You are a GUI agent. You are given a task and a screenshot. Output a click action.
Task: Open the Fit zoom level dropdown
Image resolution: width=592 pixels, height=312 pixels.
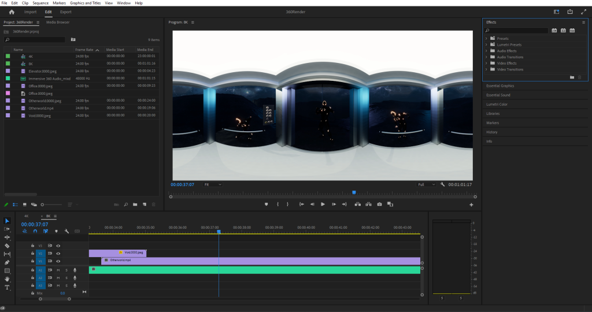(212, 184)
